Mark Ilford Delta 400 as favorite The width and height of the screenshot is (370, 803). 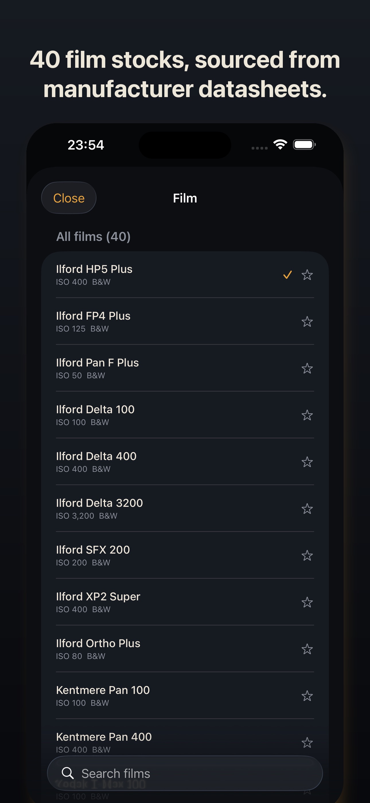(x=307, y=462)
